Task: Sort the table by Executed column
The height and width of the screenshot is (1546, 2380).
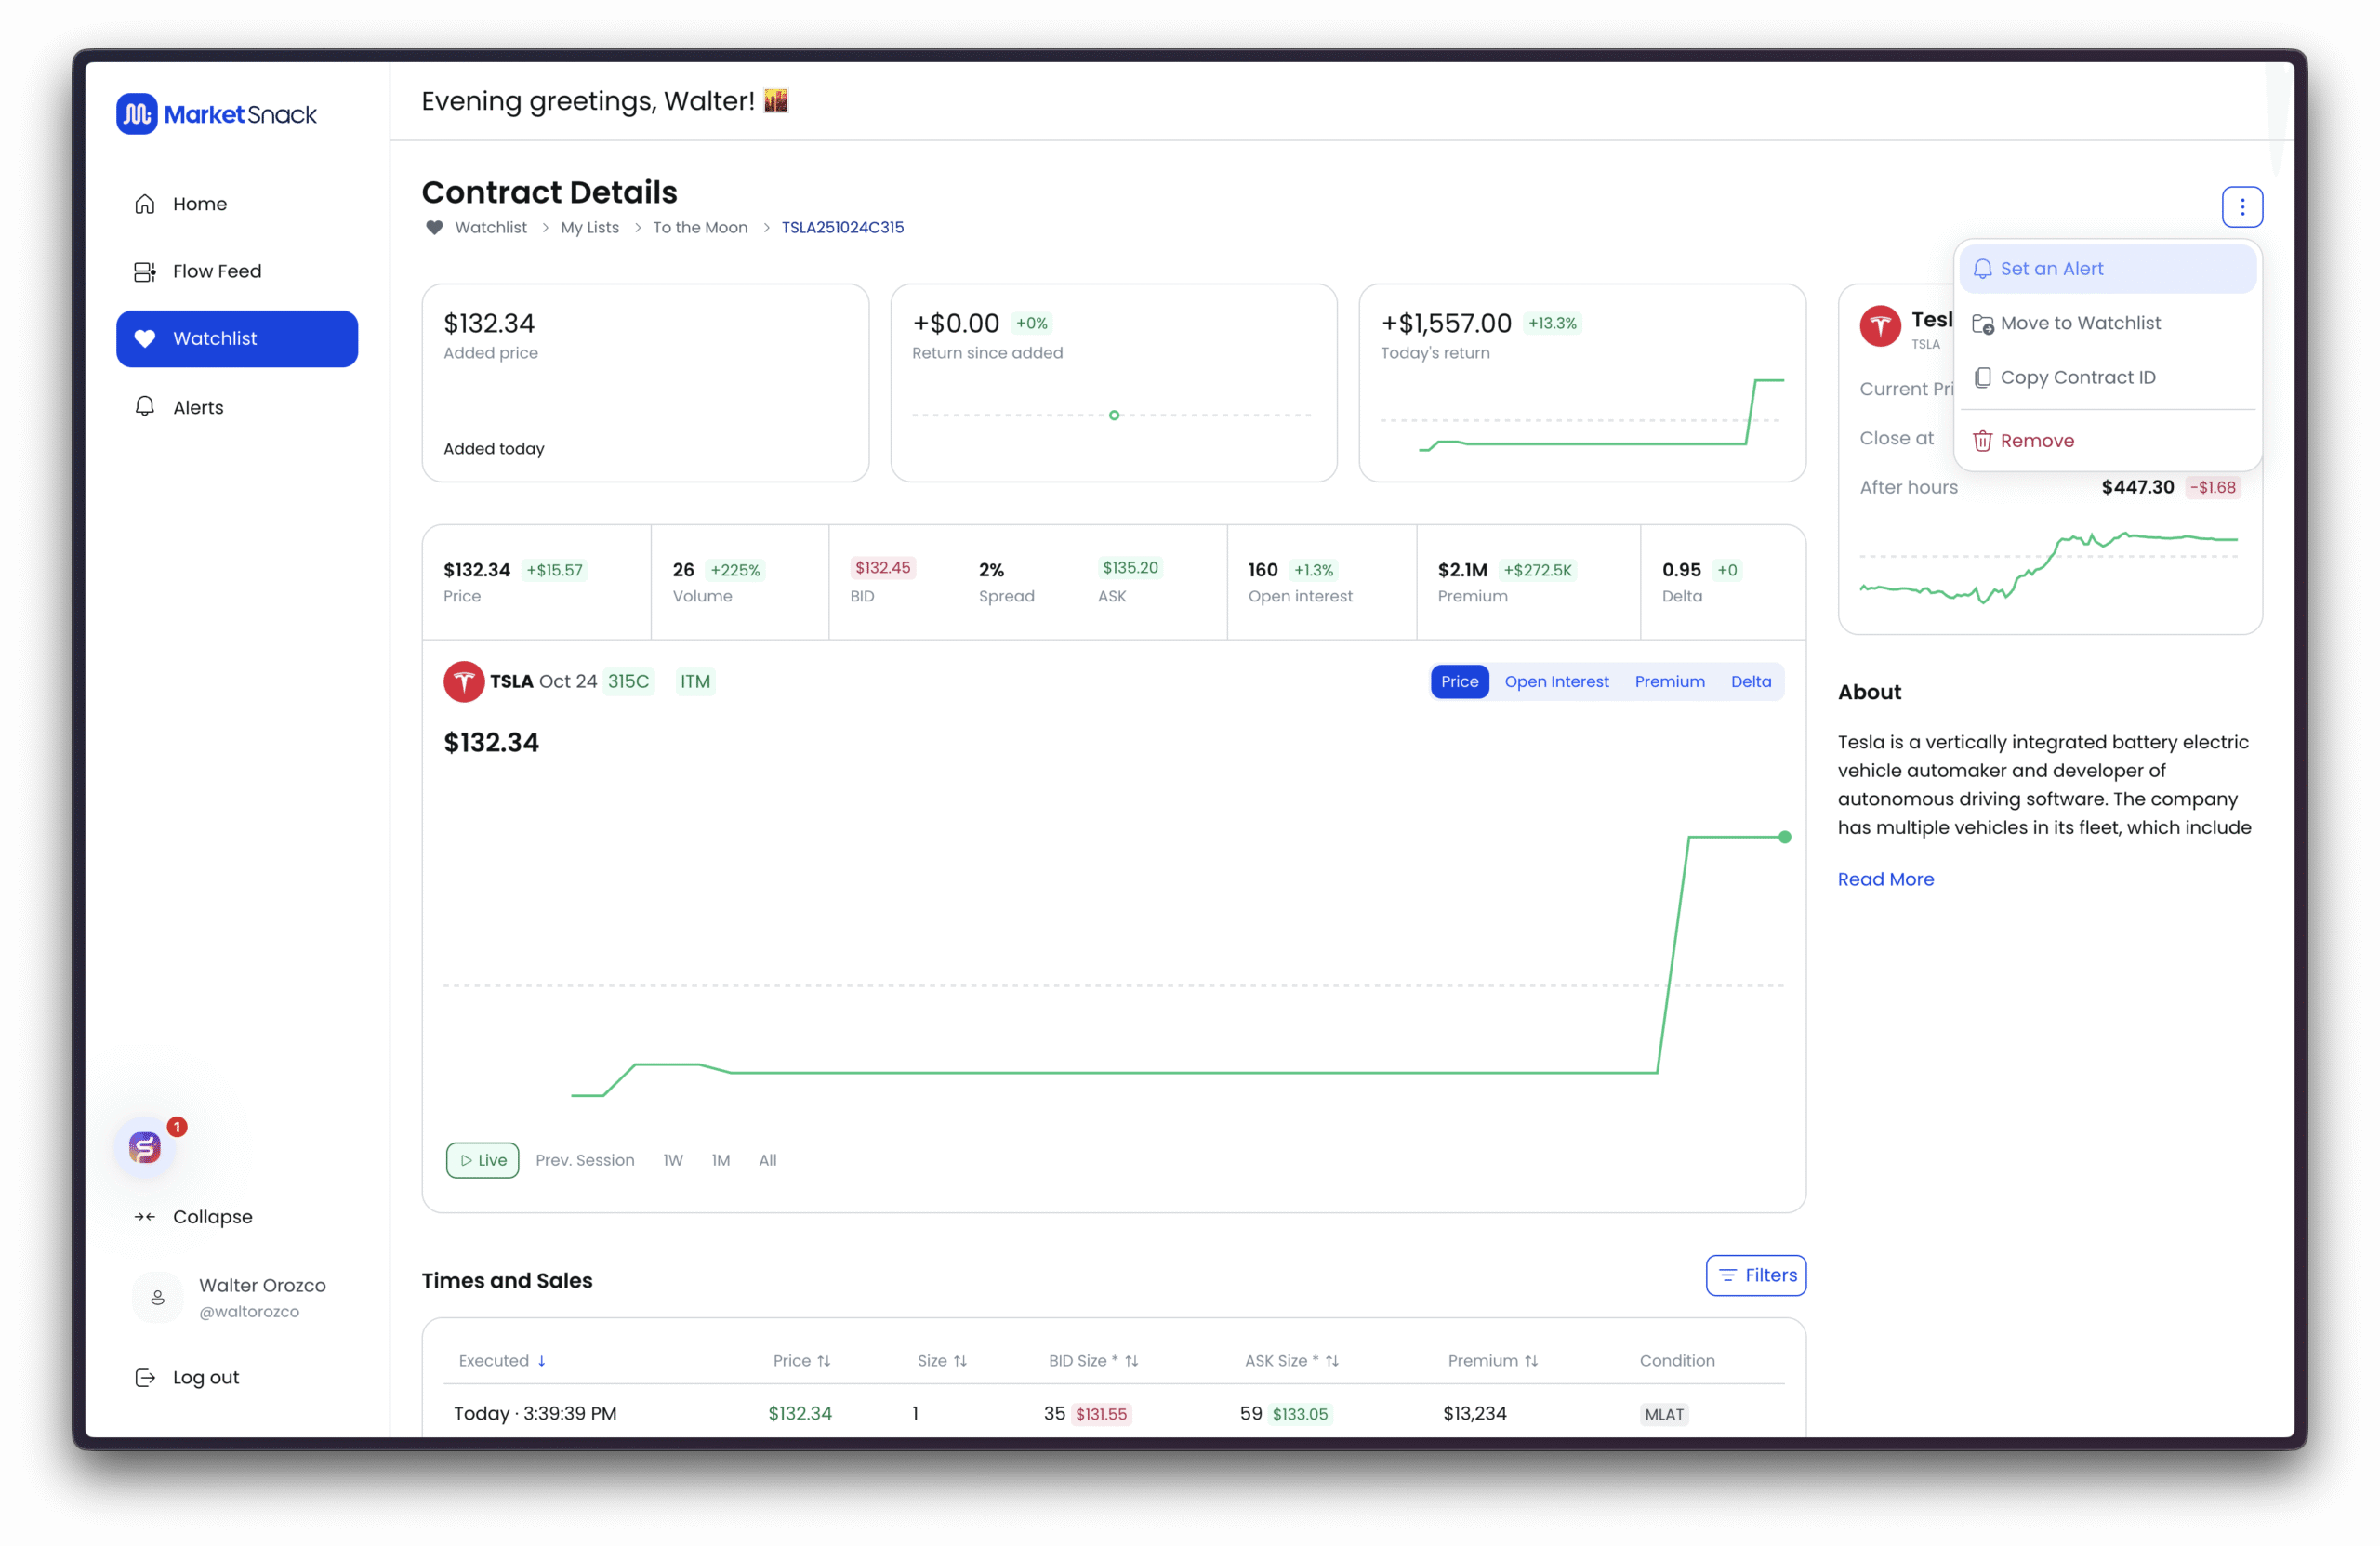Action: [x=502, y=1360]
